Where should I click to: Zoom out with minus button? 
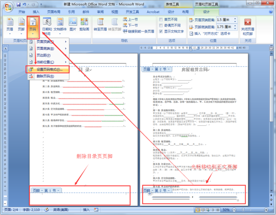(x=234, y=210)
